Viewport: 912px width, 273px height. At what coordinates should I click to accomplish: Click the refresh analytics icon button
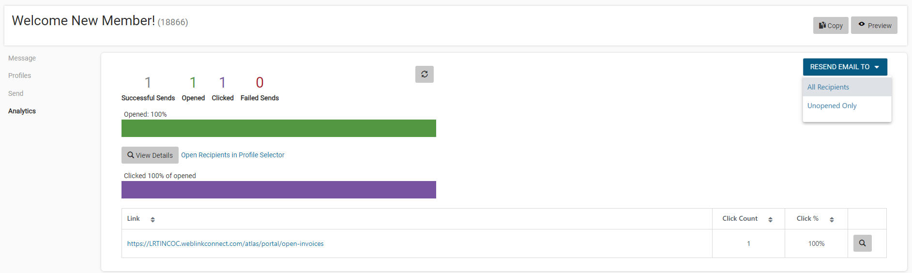[425, 74]
